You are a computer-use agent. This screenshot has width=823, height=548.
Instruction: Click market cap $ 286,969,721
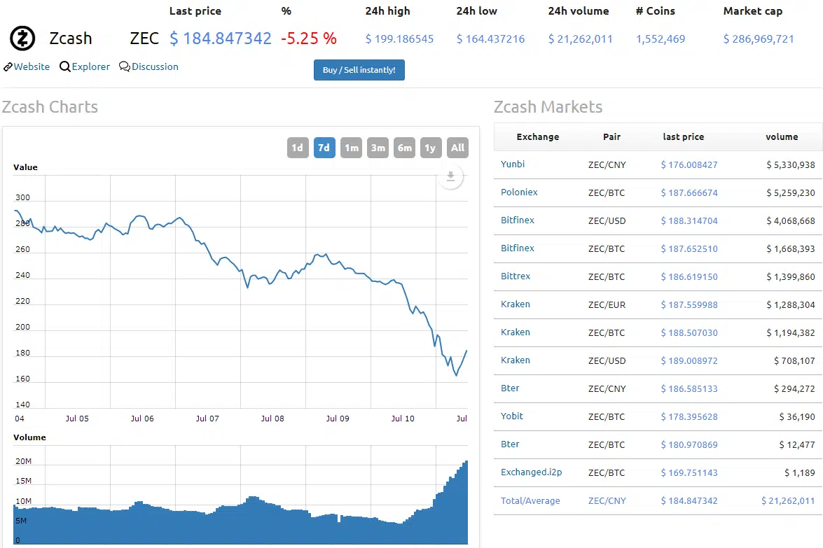(x=759, y=38)
